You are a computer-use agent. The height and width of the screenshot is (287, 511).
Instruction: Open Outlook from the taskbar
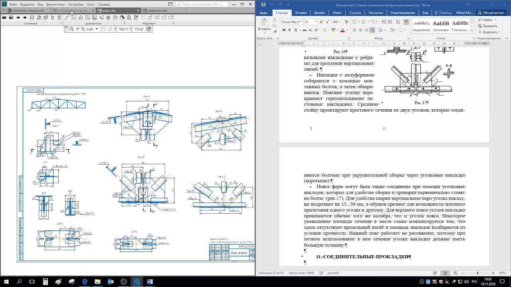[x=111, y=281]
